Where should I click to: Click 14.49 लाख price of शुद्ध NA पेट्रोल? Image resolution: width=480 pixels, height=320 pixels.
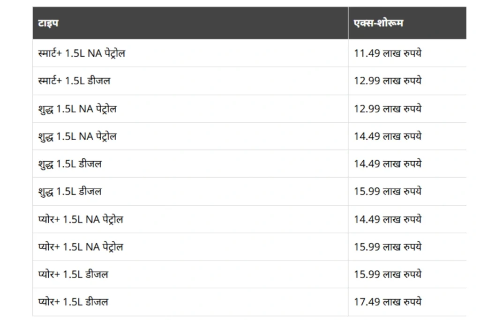tap(388, 137)
